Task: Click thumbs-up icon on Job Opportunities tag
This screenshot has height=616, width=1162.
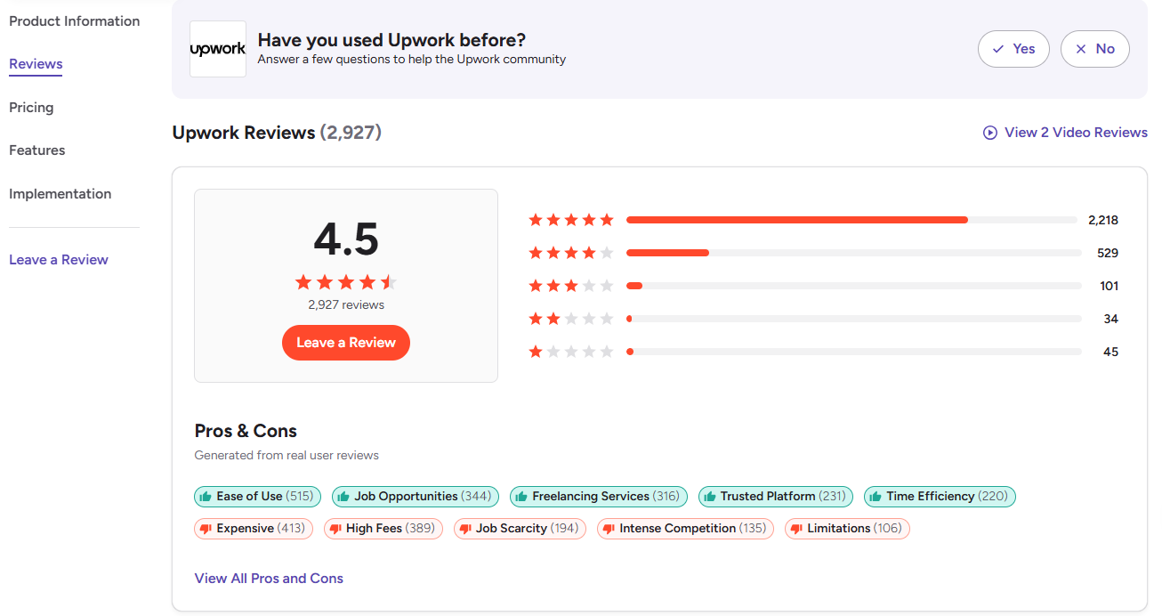Action: (343, 497)
